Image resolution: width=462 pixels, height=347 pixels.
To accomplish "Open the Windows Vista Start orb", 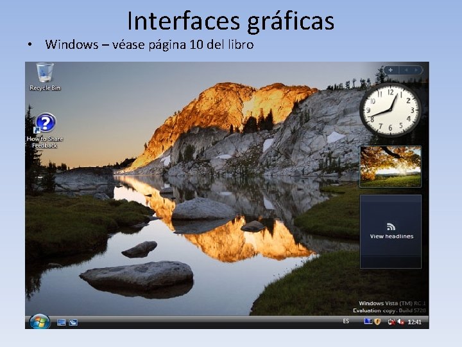I will click(40, 322).
